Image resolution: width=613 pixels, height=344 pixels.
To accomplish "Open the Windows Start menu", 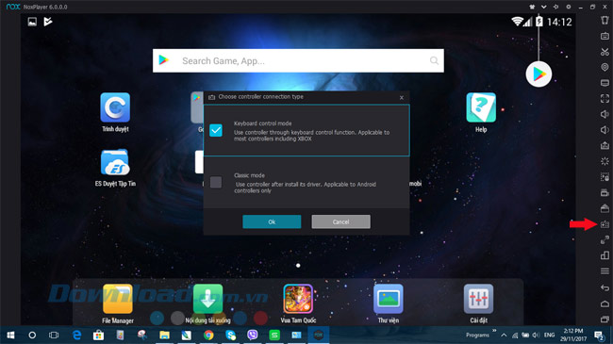I will coord(10,335).
